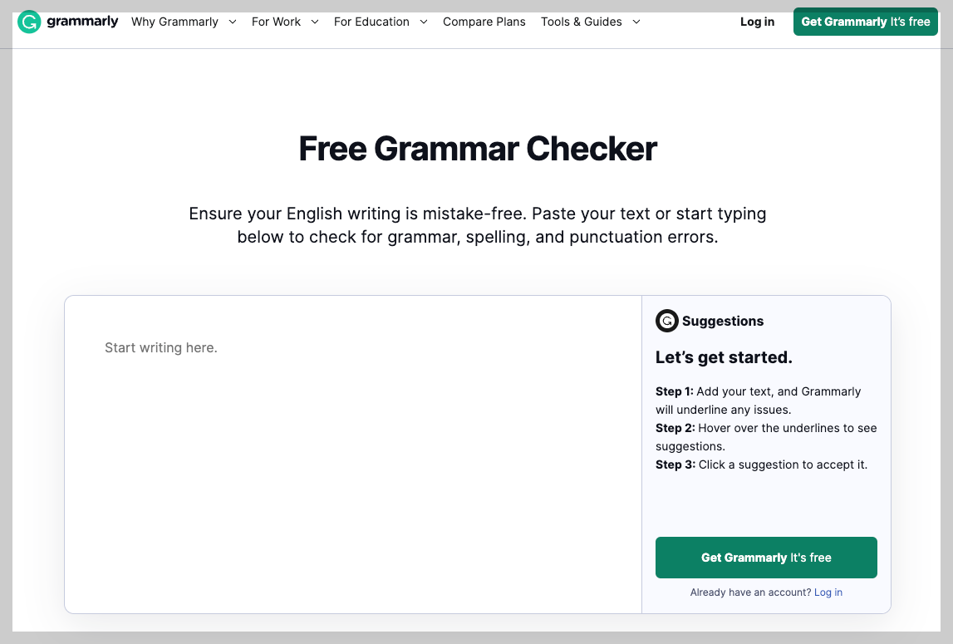Click the Suggestions heading
Viewport: 953px width, 644px height.
pos(723,321)
